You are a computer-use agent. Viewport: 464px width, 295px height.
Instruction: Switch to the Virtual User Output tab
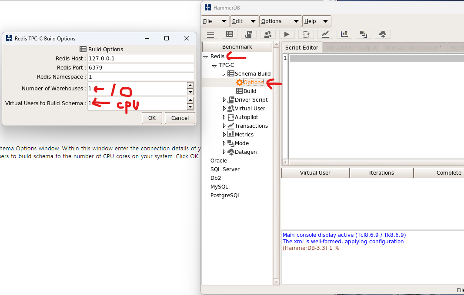tap(351, 47)
